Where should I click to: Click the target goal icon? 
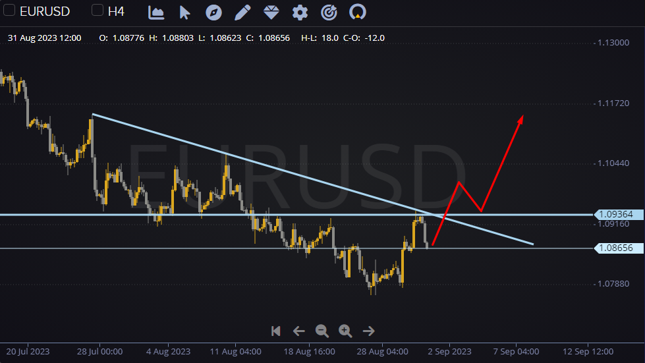pos(329,13)
